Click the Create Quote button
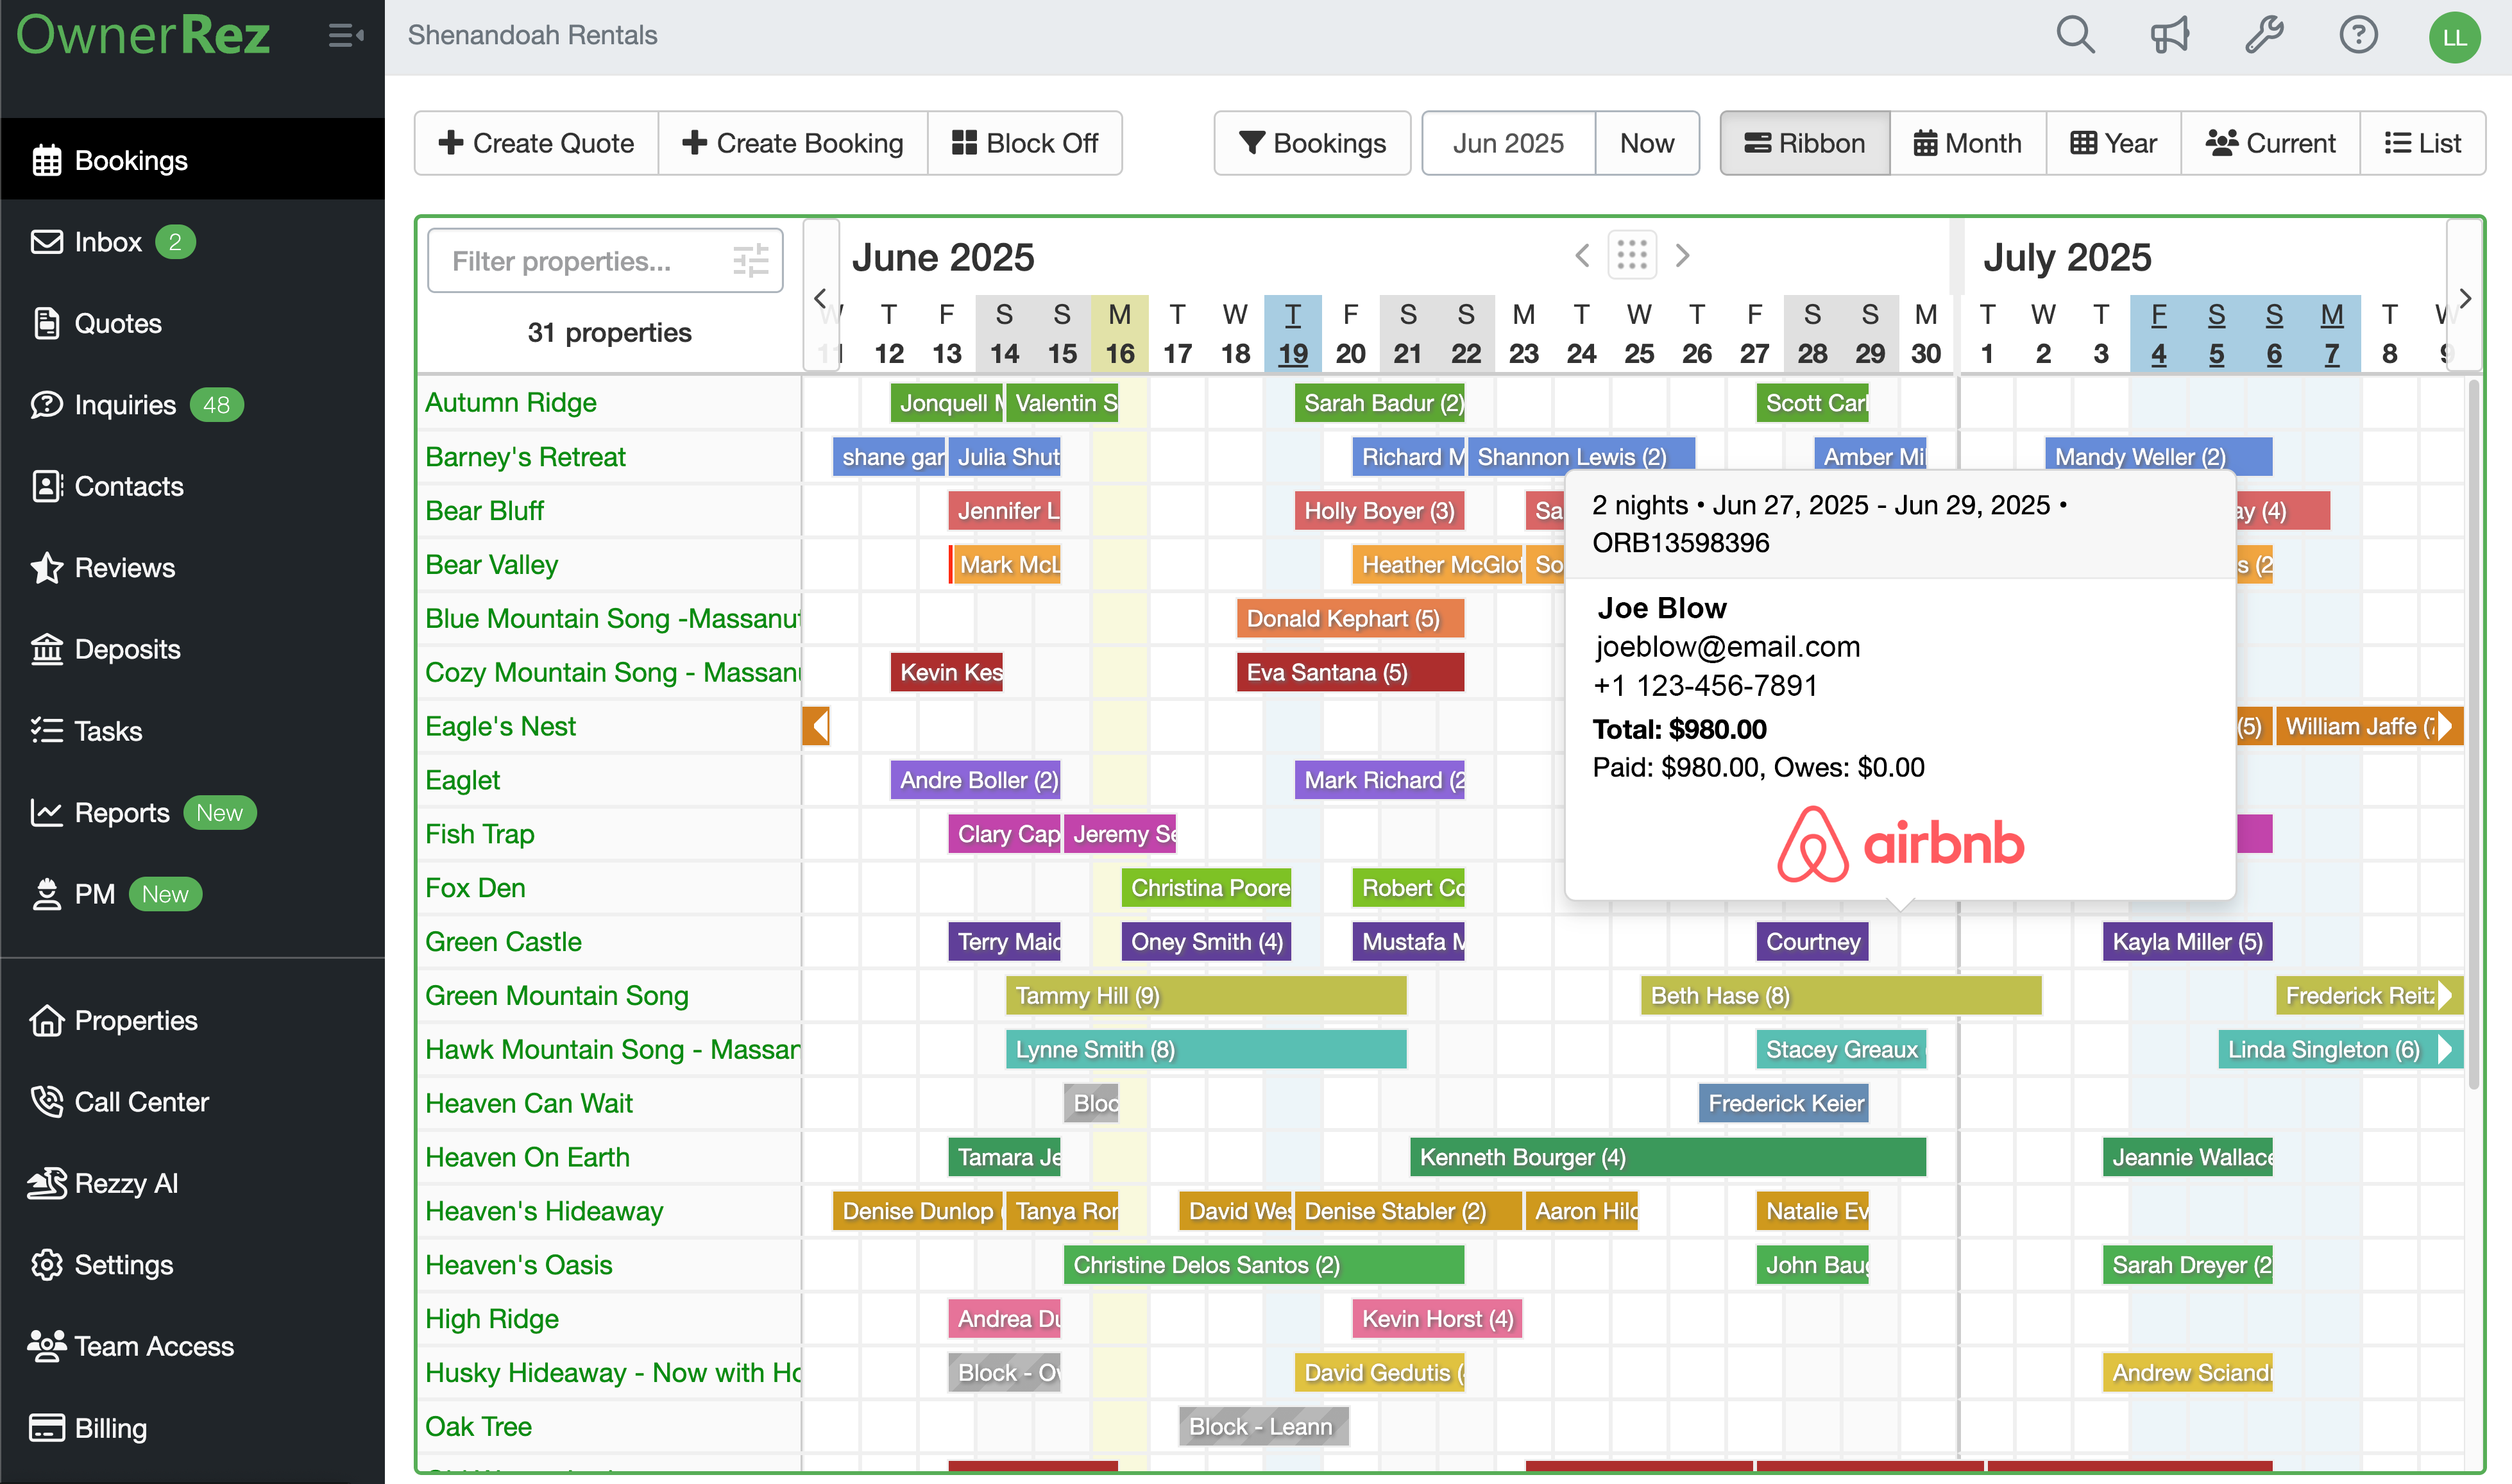This screenshot has width=2512, height=1484. coord(536,143)
